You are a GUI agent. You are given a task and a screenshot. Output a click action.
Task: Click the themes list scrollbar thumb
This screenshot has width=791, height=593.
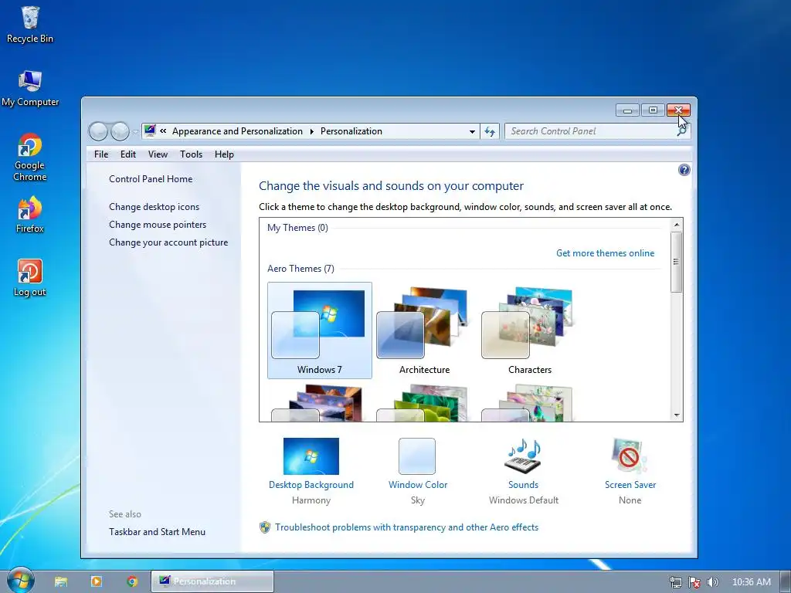[677, 262]
